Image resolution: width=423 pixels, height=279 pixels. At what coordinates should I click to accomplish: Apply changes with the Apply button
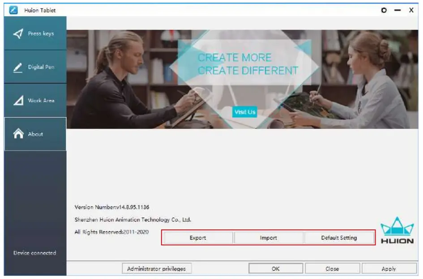coord(389,269)
